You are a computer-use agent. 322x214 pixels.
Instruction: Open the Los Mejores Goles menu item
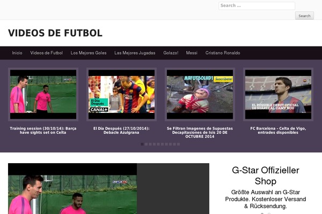(89, 53)
